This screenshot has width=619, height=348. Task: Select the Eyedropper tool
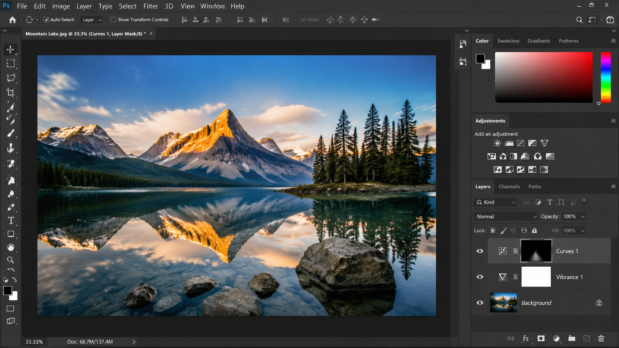coord(11,107)
